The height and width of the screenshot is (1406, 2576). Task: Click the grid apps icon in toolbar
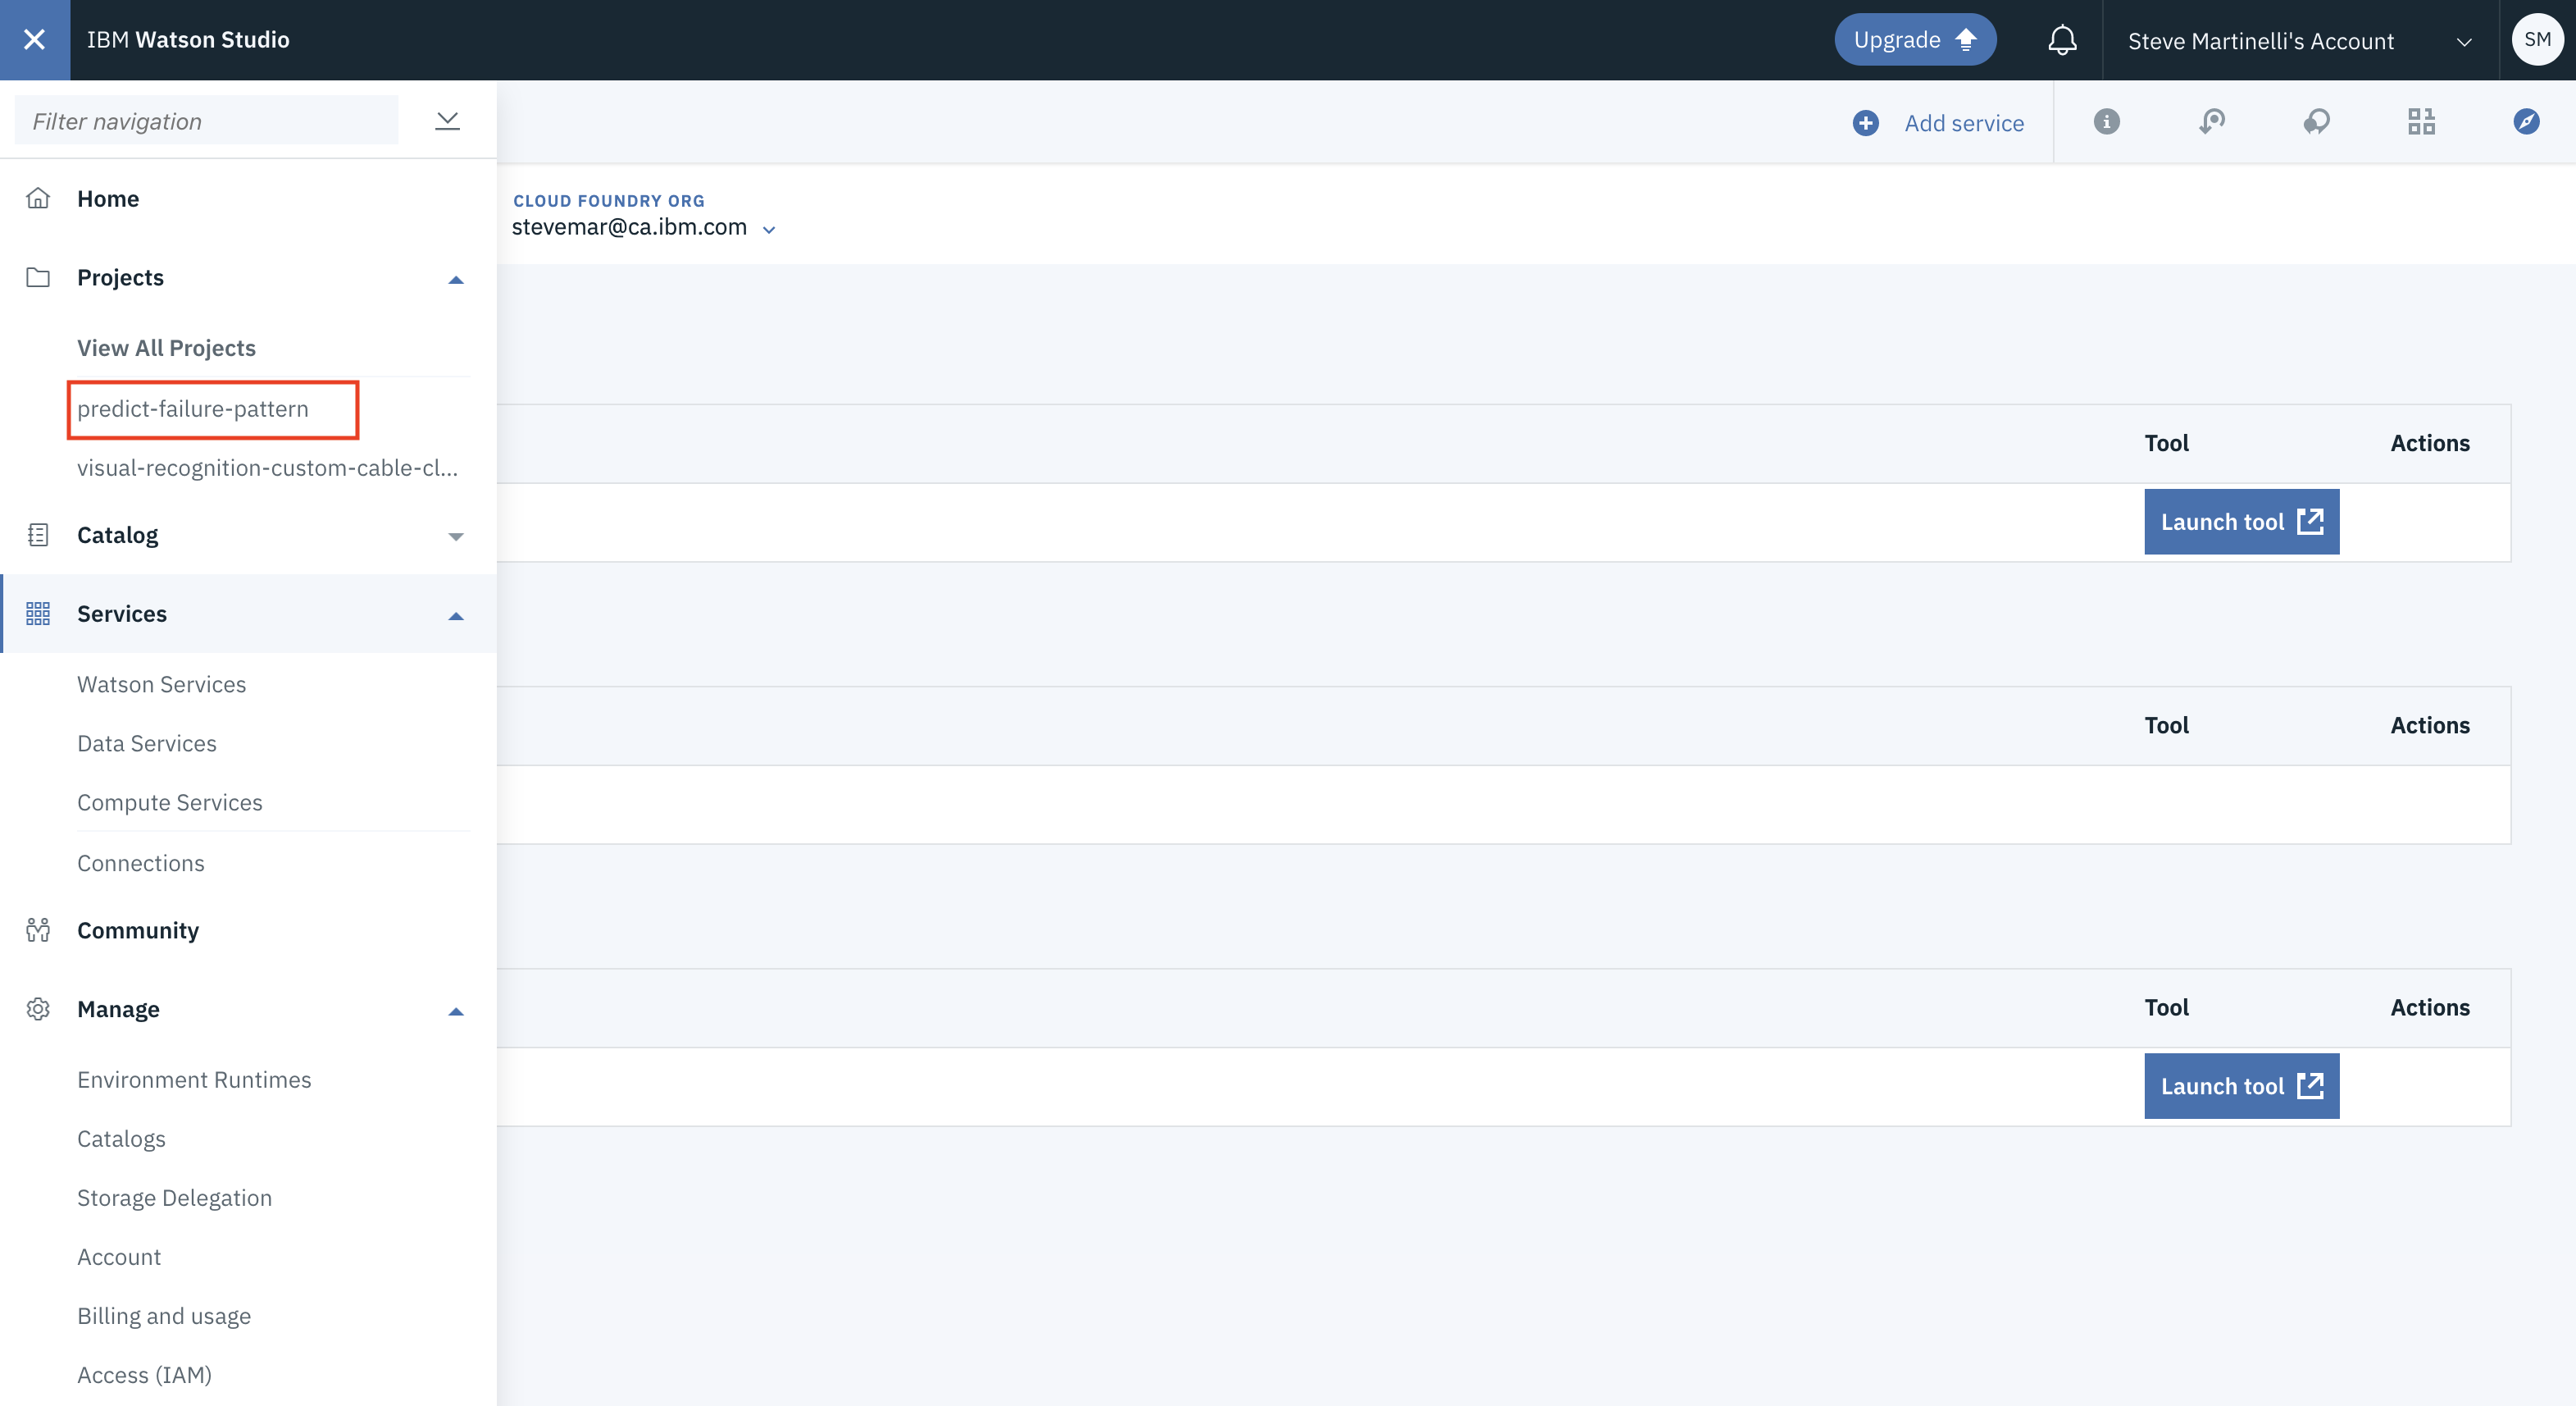(x=2420, y=122)
